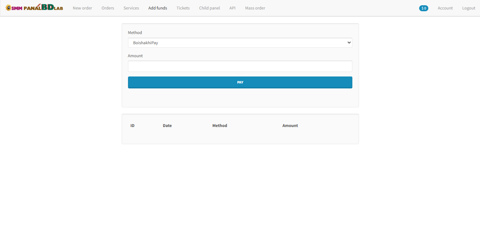Open the Account menu
Image resolution: width=480 pixels, height=227 pixels.
tap(445, 8)
